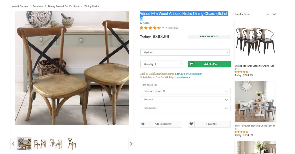Advance product thumbnails with the right arrow
Image resolution: width=295 pixels, height=154 pixels.
click(131, 144)
